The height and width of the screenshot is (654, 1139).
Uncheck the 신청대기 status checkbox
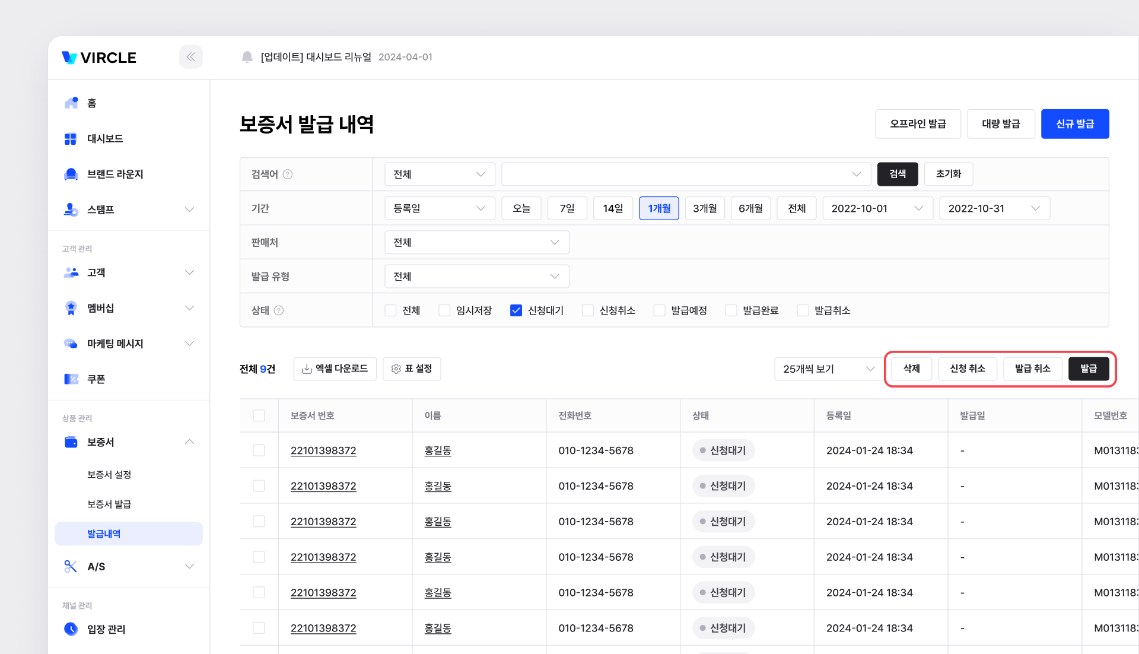point(516,310)
